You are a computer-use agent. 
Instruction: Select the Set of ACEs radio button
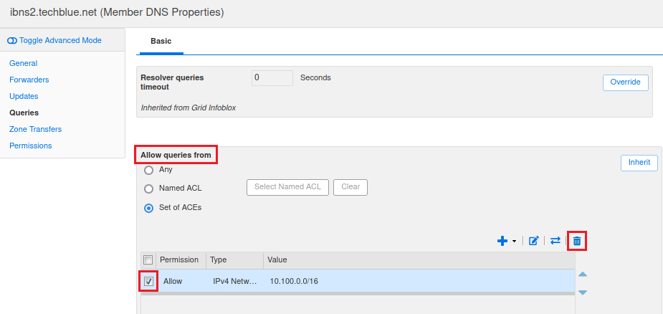149,208
